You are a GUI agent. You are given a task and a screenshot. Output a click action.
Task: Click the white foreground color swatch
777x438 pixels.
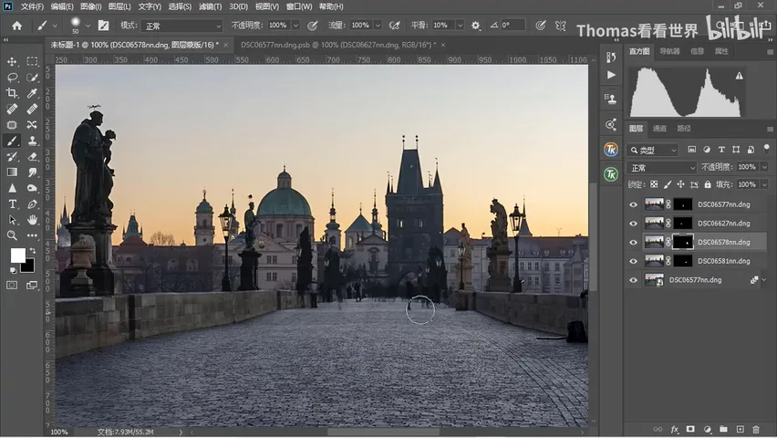tap(18, 255)
